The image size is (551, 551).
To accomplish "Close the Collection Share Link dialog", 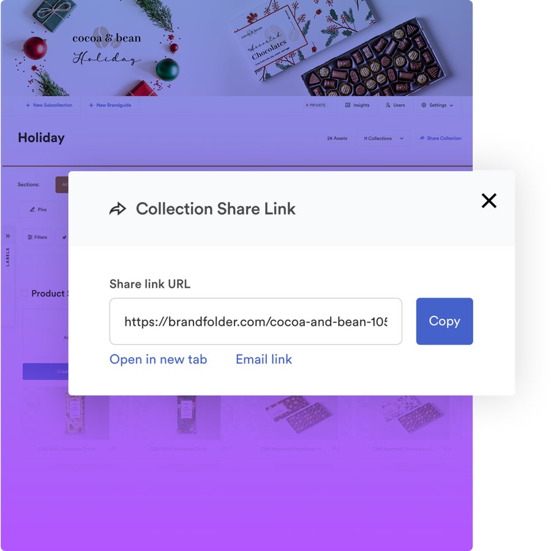I will tap(489, 201).
